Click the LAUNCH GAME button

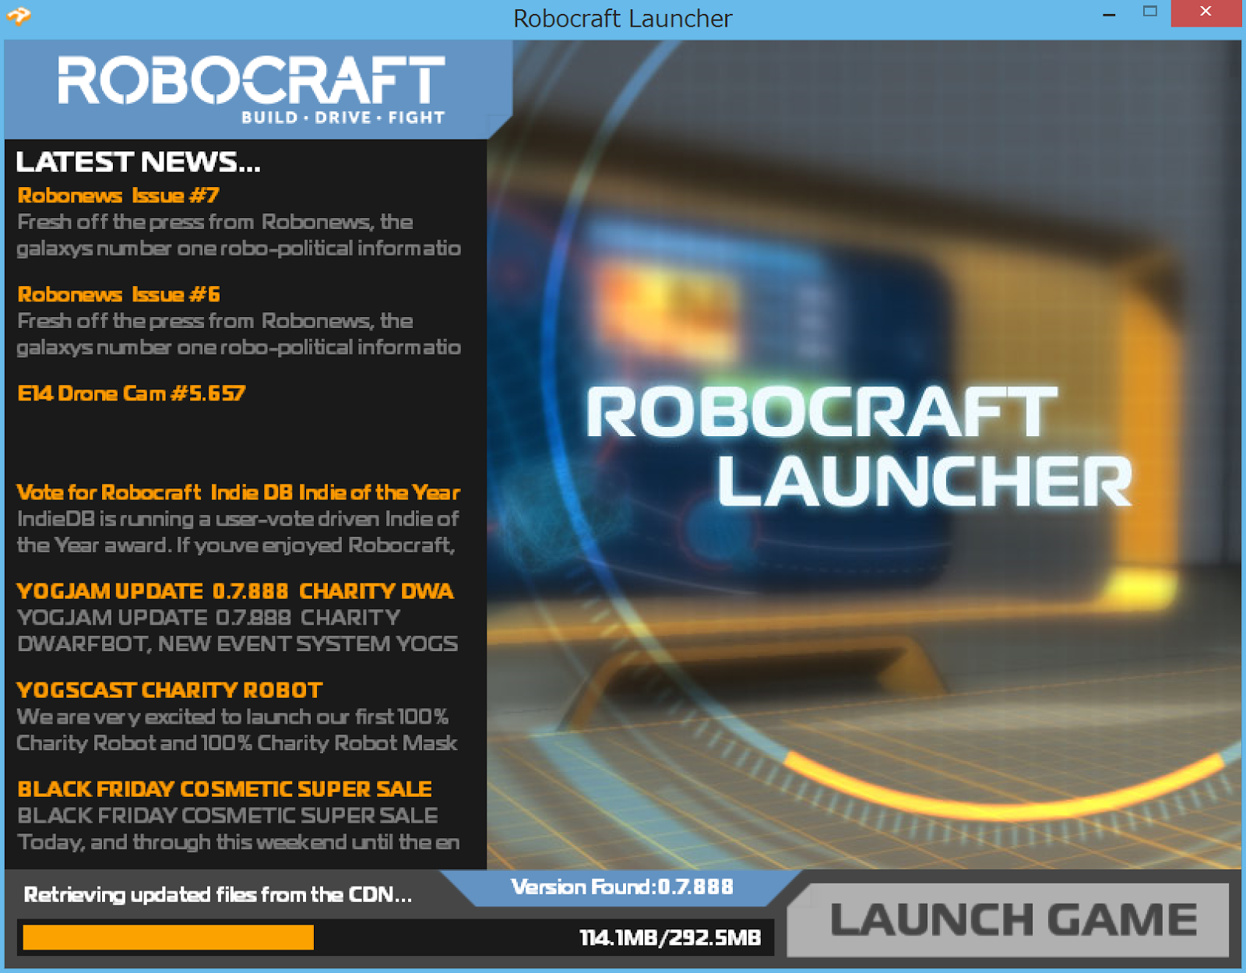click(x=1009, y=919)
